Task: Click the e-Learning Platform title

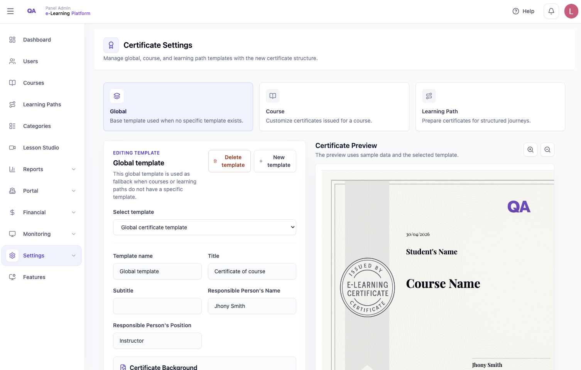Action: click(68, 13)
